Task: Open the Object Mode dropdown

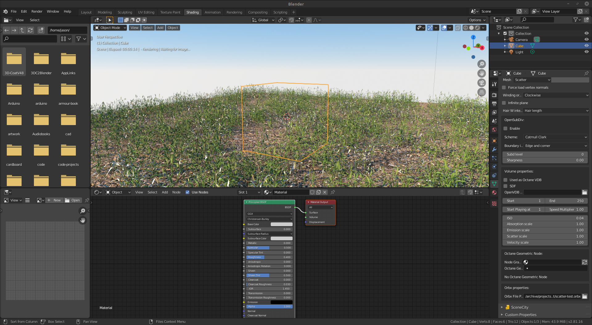Action: coord(110,28)
